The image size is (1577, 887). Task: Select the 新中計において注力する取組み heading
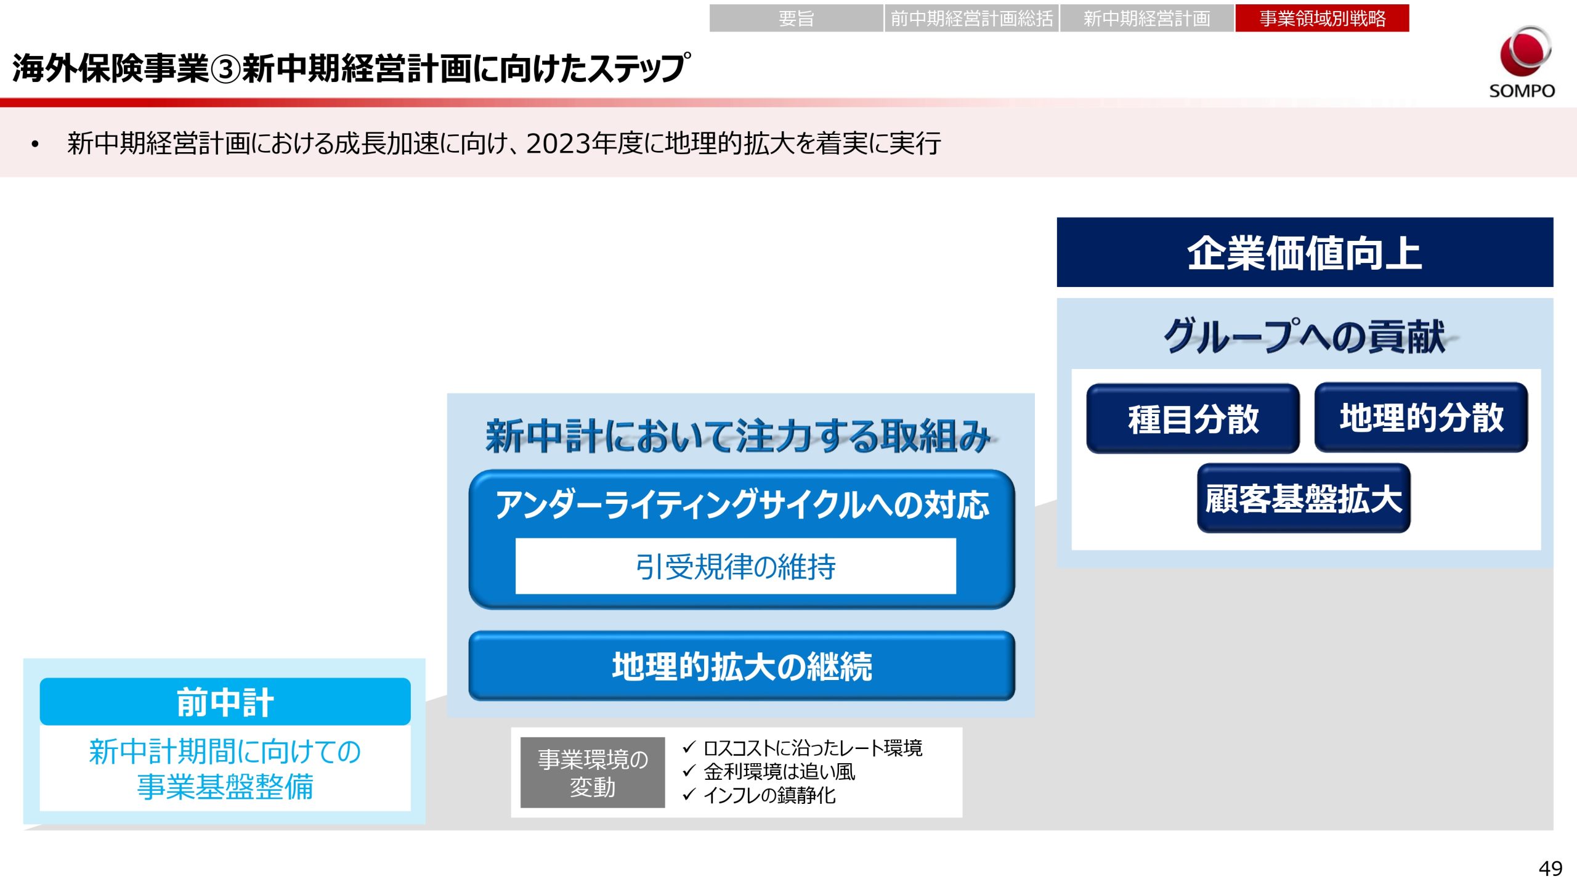pyautogui.click(x=738, y=436)
